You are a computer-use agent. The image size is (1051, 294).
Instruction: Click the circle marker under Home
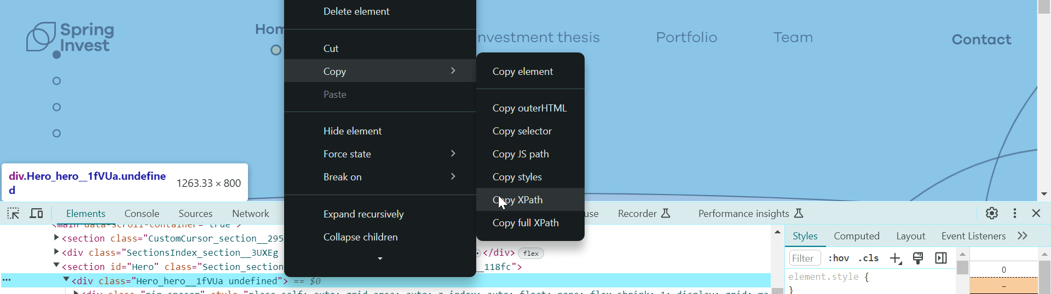click(276, 50)
